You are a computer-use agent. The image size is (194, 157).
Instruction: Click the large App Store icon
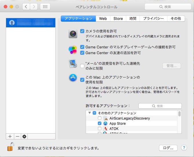point(73,77)
